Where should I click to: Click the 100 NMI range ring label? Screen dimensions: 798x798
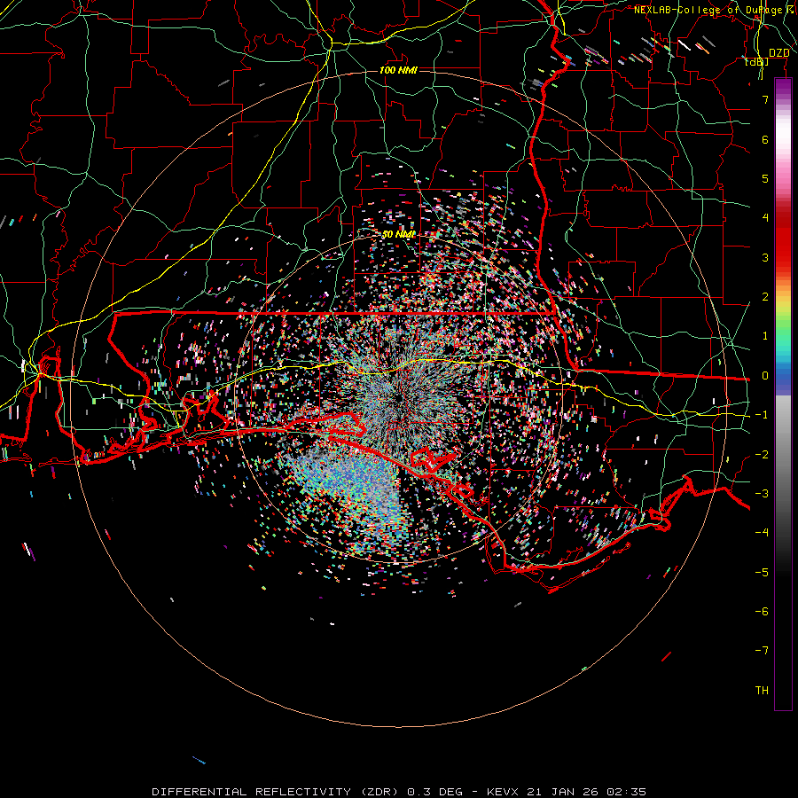click(x=398, y=70)
